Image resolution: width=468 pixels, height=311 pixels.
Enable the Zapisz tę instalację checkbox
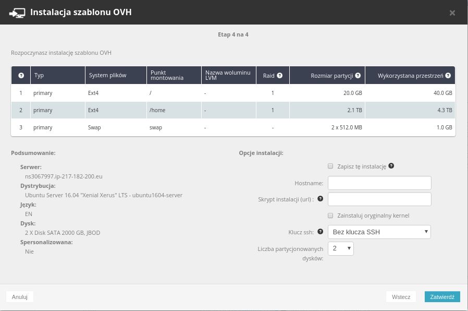pos(330,166)
